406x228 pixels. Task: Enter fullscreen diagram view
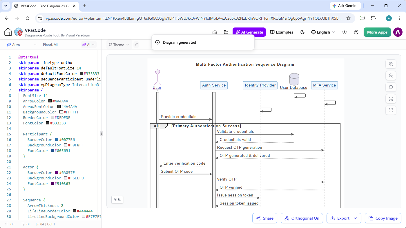391,110
